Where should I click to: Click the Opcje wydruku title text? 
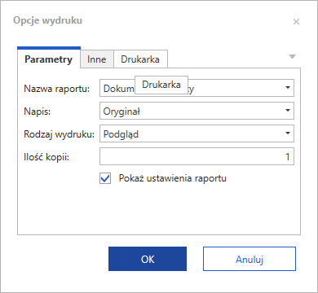click(48, 20)
